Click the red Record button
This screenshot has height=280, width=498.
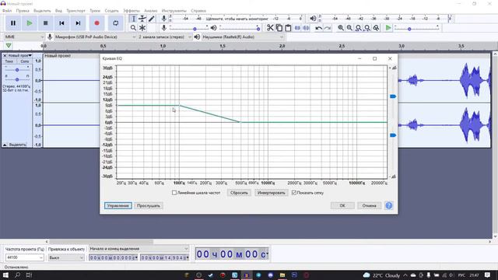click(96, 23)
